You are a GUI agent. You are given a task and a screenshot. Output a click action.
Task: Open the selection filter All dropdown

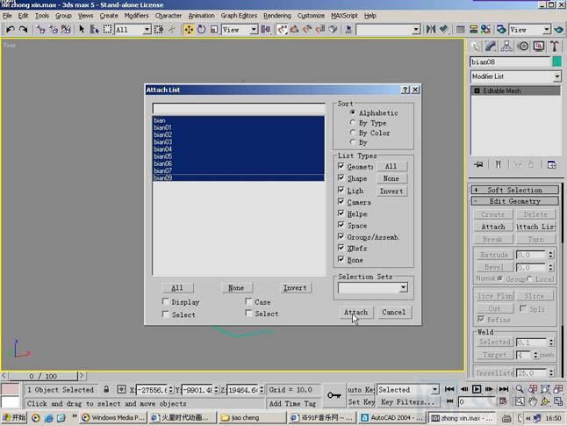pyautogui.click(x=147, y=29)
